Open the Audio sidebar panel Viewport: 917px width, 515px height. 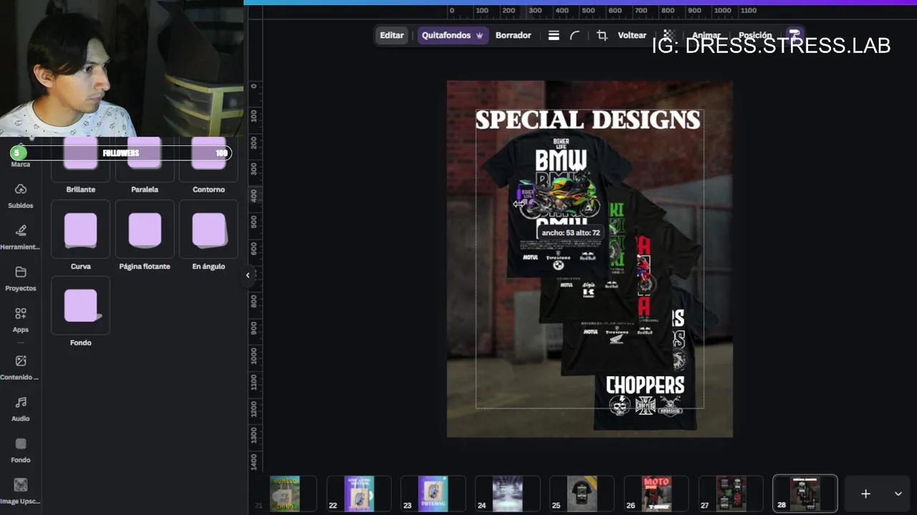[x=21, y=408]
